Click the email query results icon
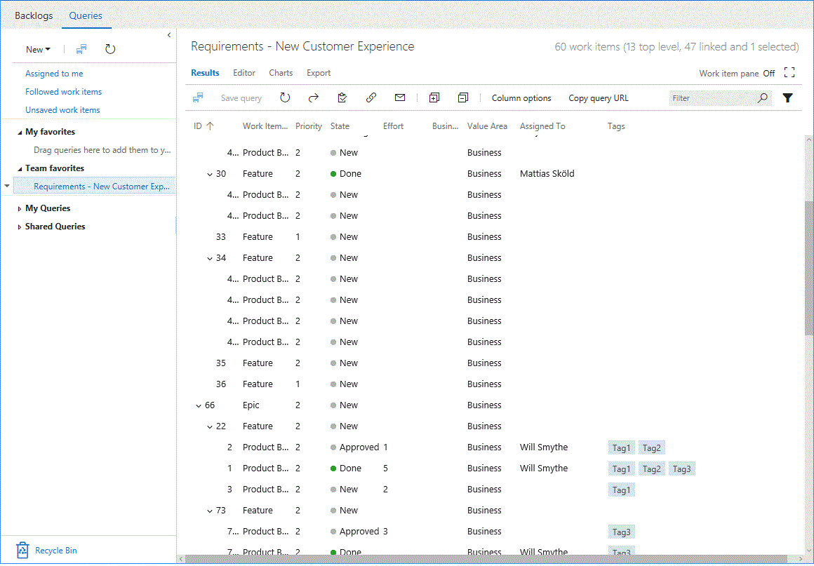This screenshot has height=566, width=814. 400,98
